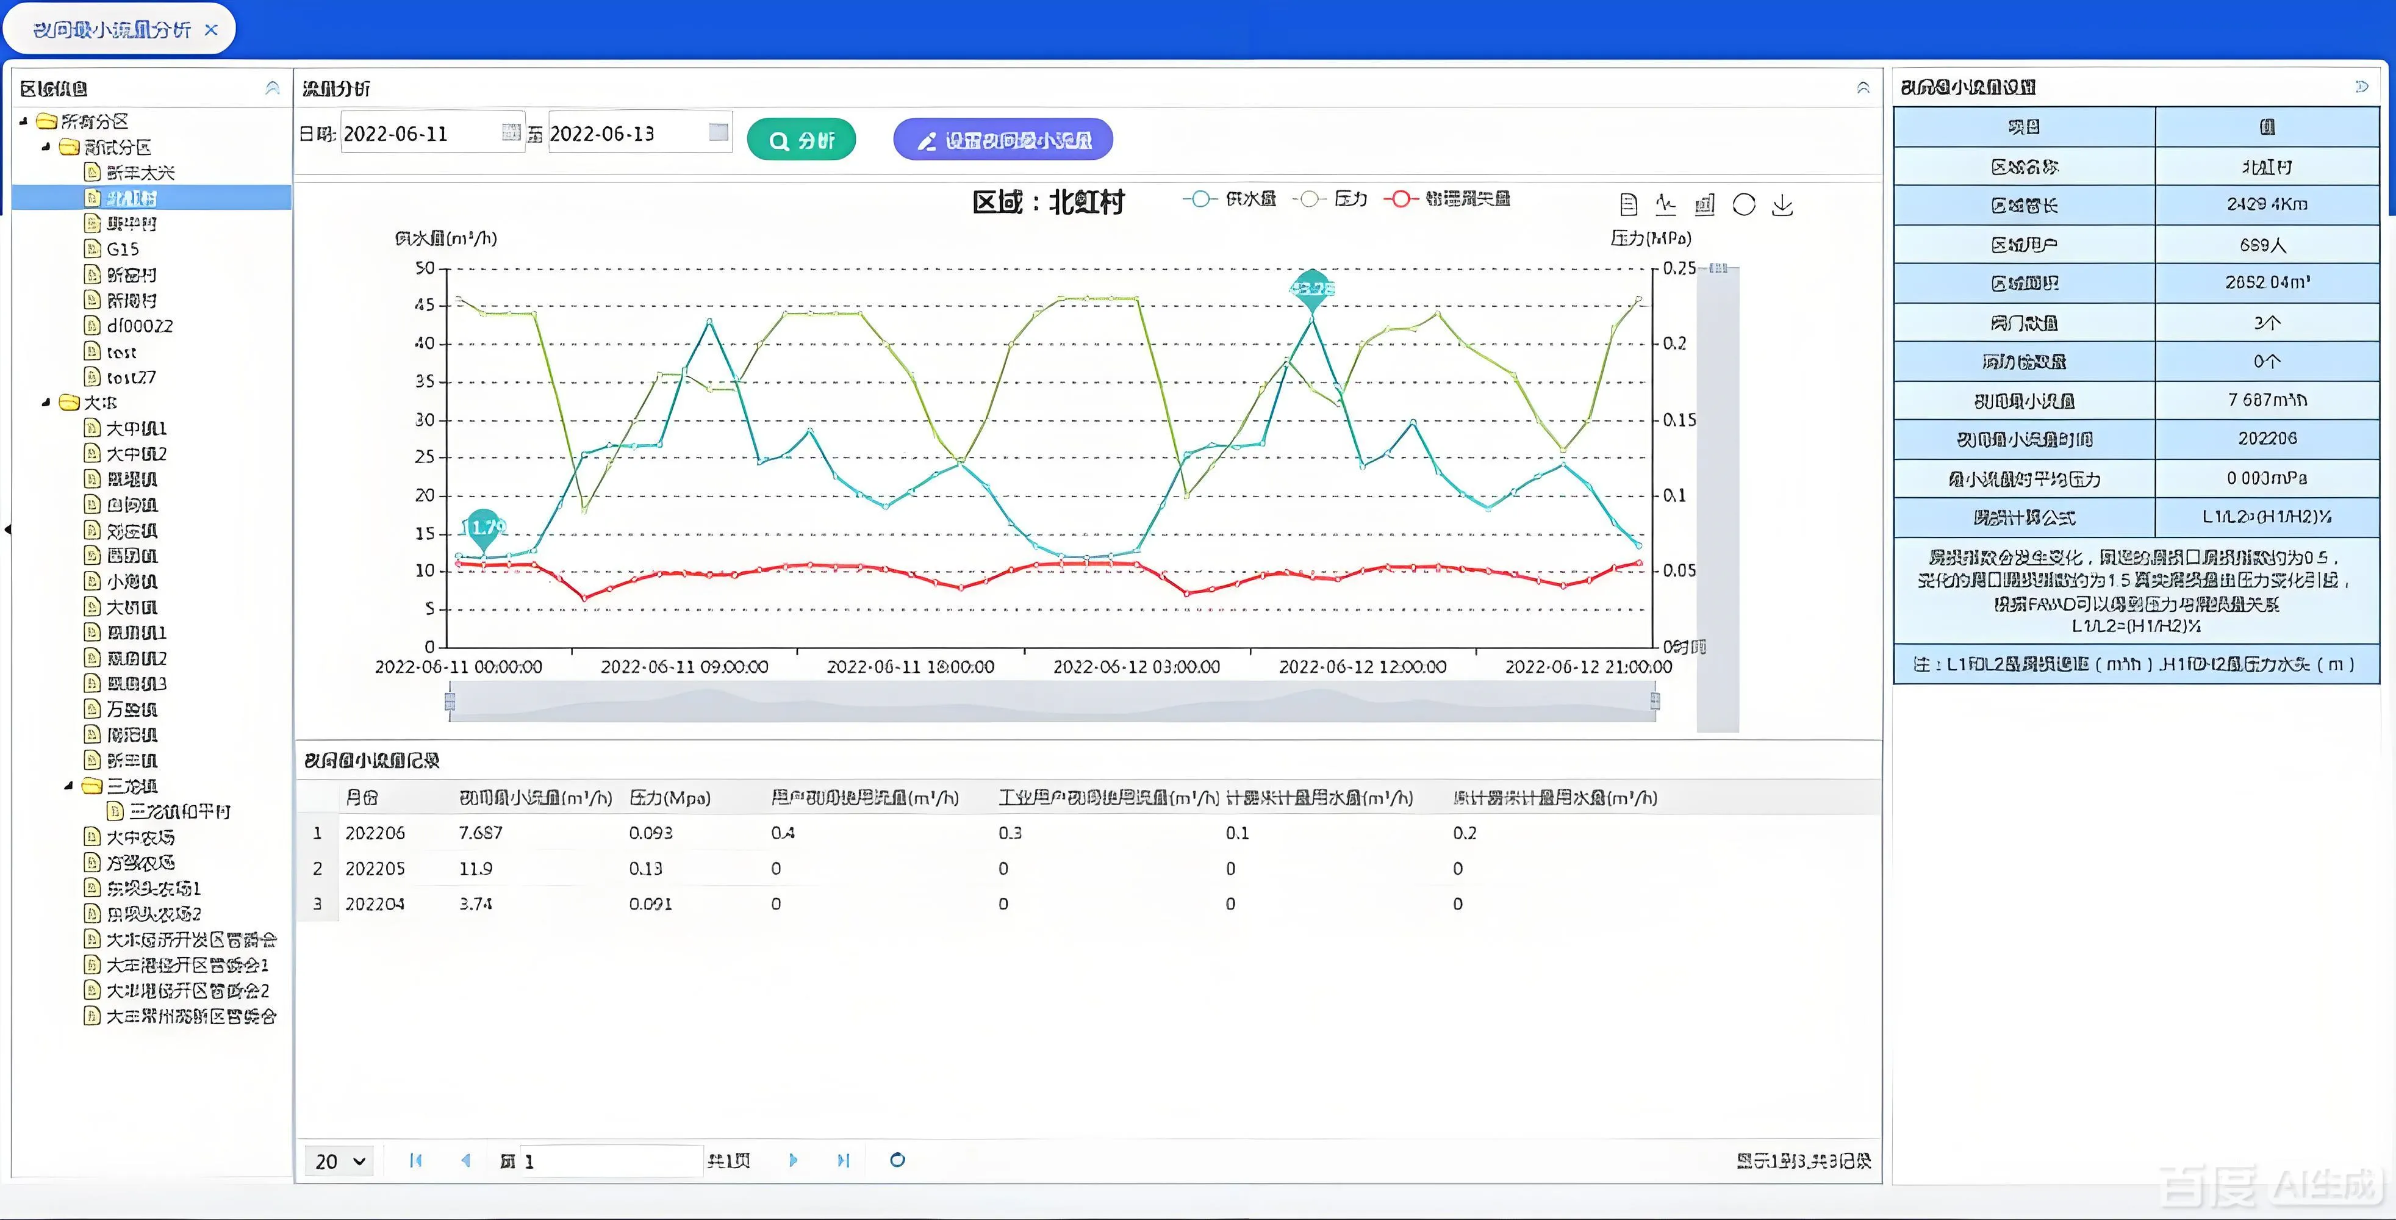This screenshot has height=1220, width=2396.
Task: Collapse the flow analysis panel chevron
Action: point(1863,87)
